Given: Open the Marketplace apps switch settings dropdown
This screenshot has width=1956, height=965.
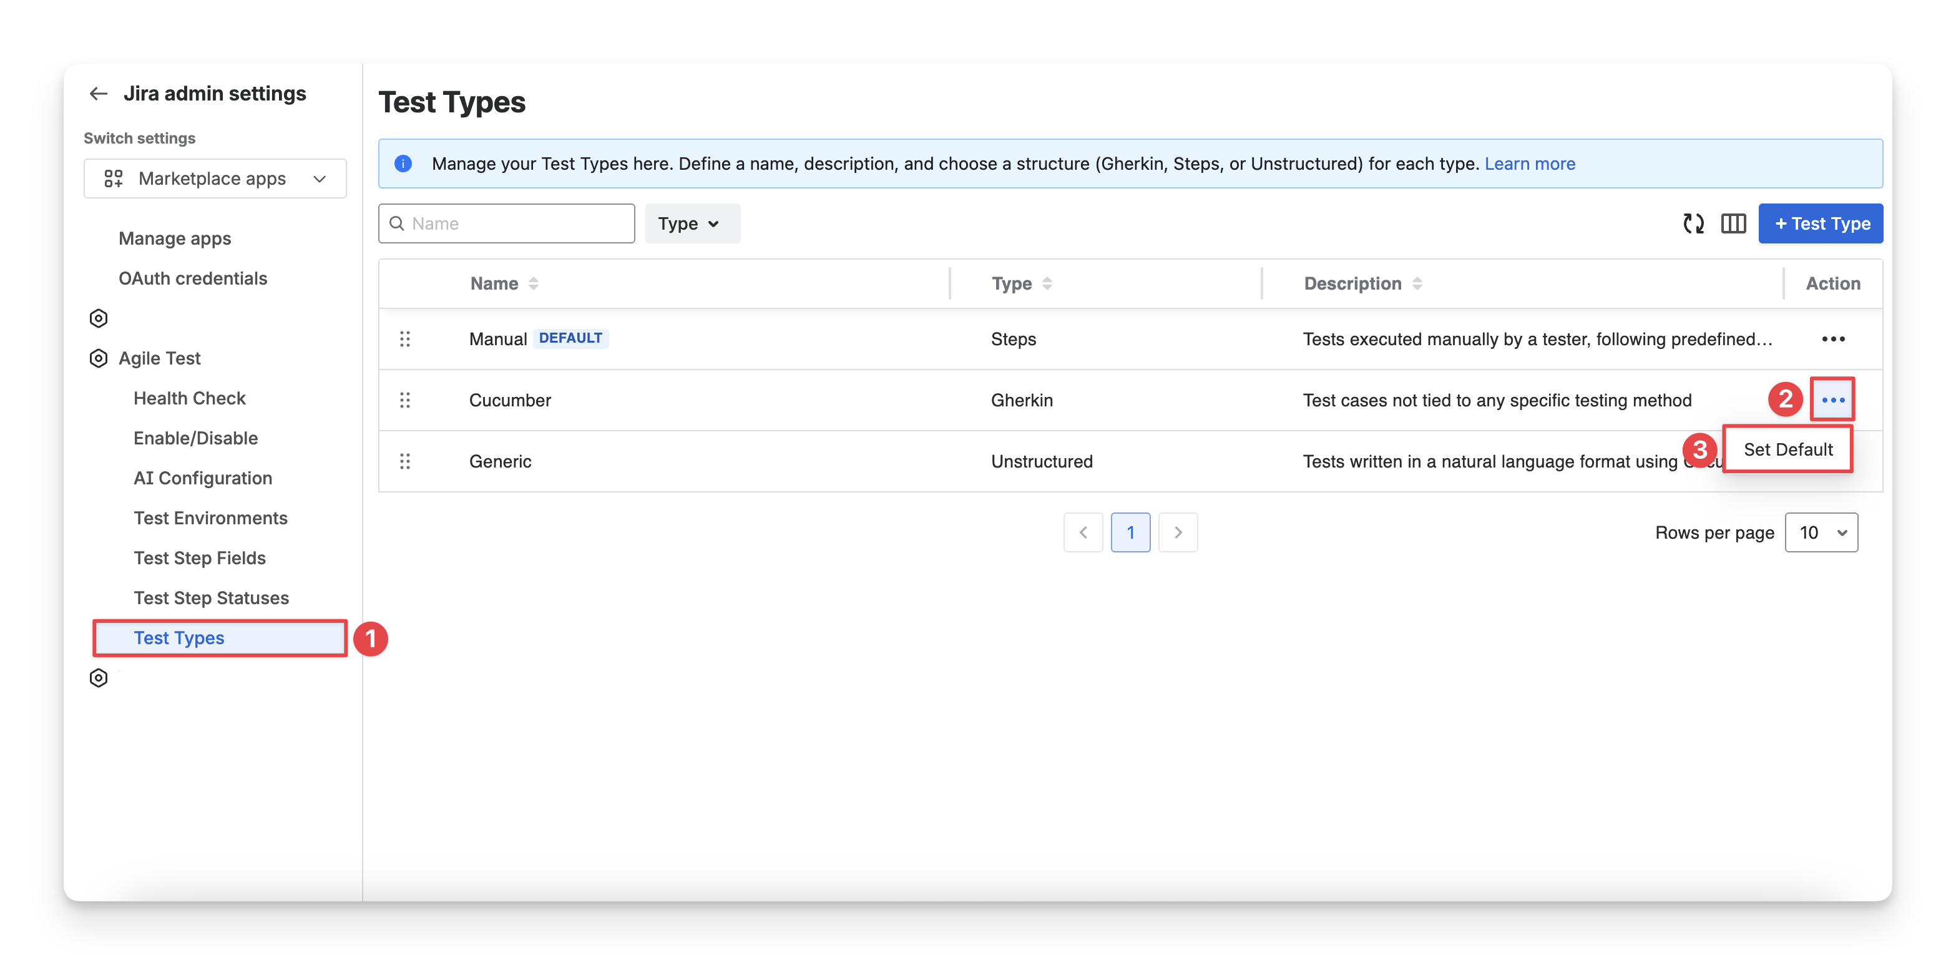Looking at the screenshot, I should coord(215,179).
